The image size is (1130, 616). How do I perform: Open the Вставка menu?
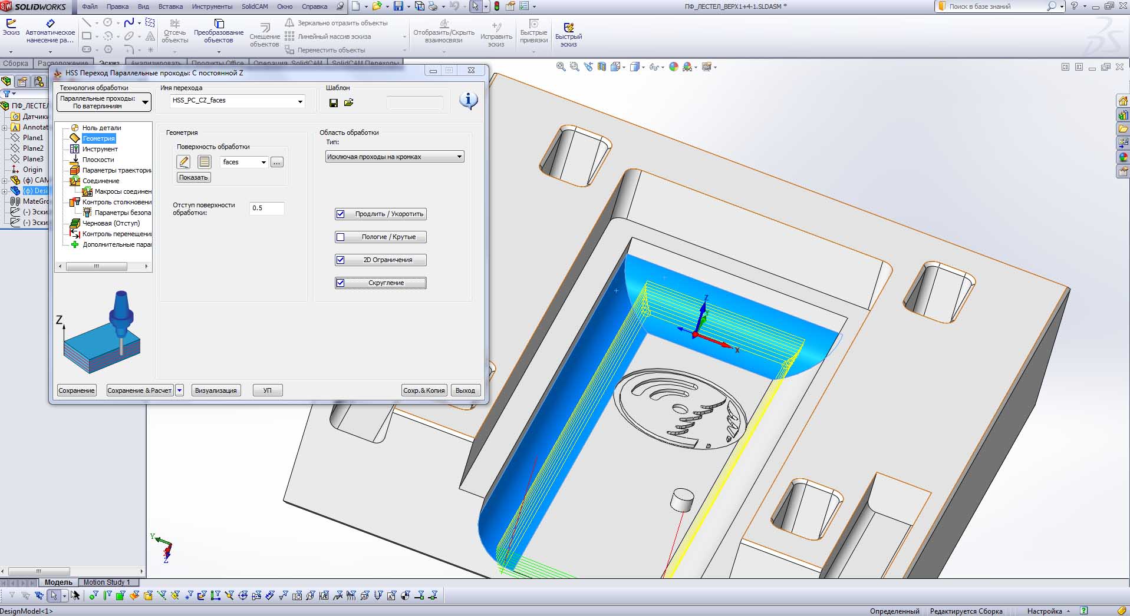(170, 6)
